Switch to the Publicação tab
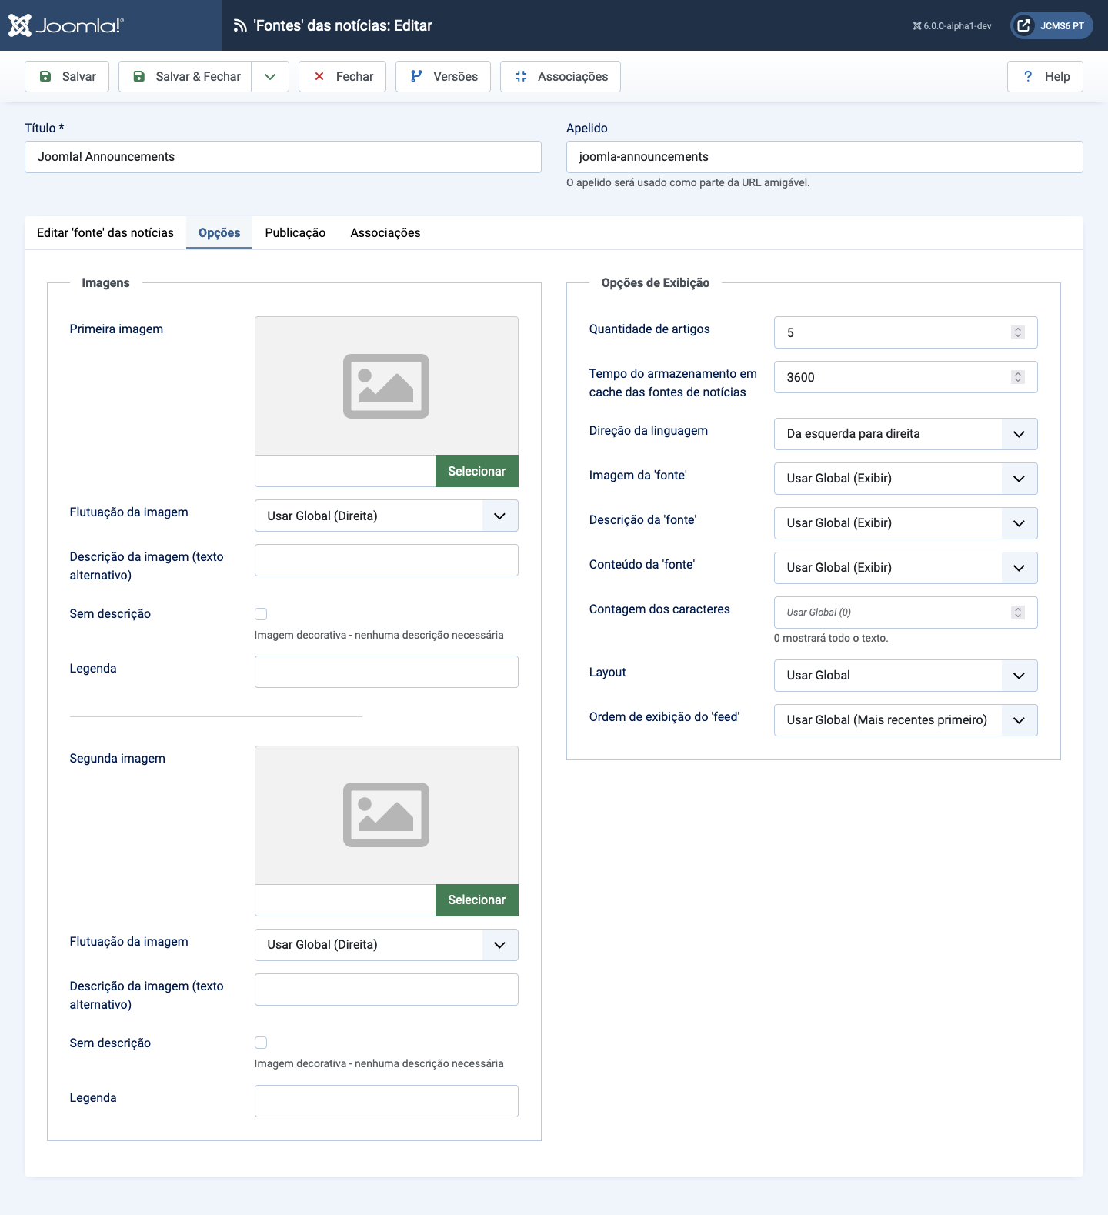Viewport: 1108px width, 1215px height. [x=295, y=232]
